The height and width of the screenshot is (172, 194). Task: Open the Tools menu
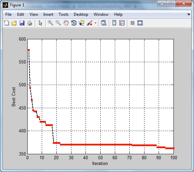pyautogui.click(x=63, y=14)
